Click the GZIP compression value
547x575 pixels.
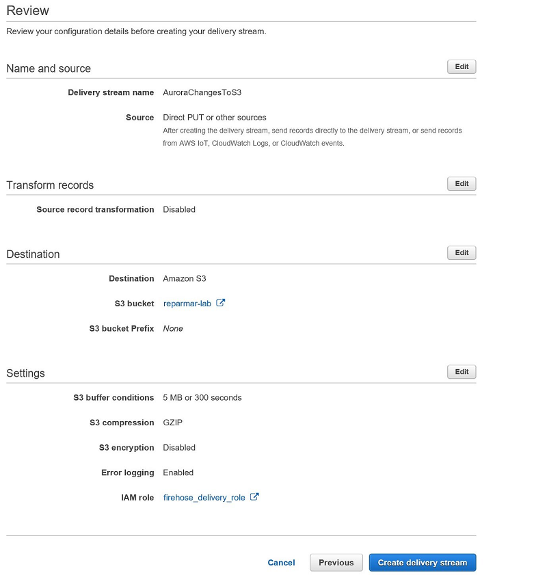(x=172, y=423)
